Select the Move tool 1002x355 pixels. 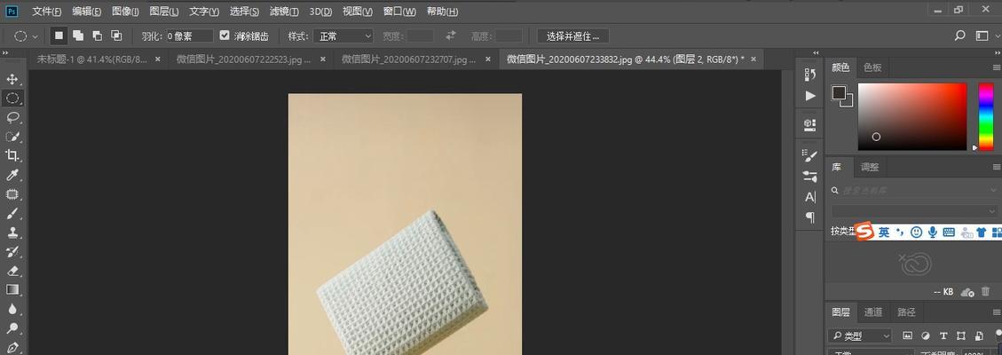(12, 79)
